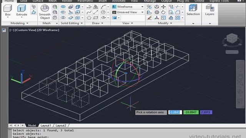The image size is (246, 138).
Task: Select the Array tool icon in Modify
Action: [178, 18]
